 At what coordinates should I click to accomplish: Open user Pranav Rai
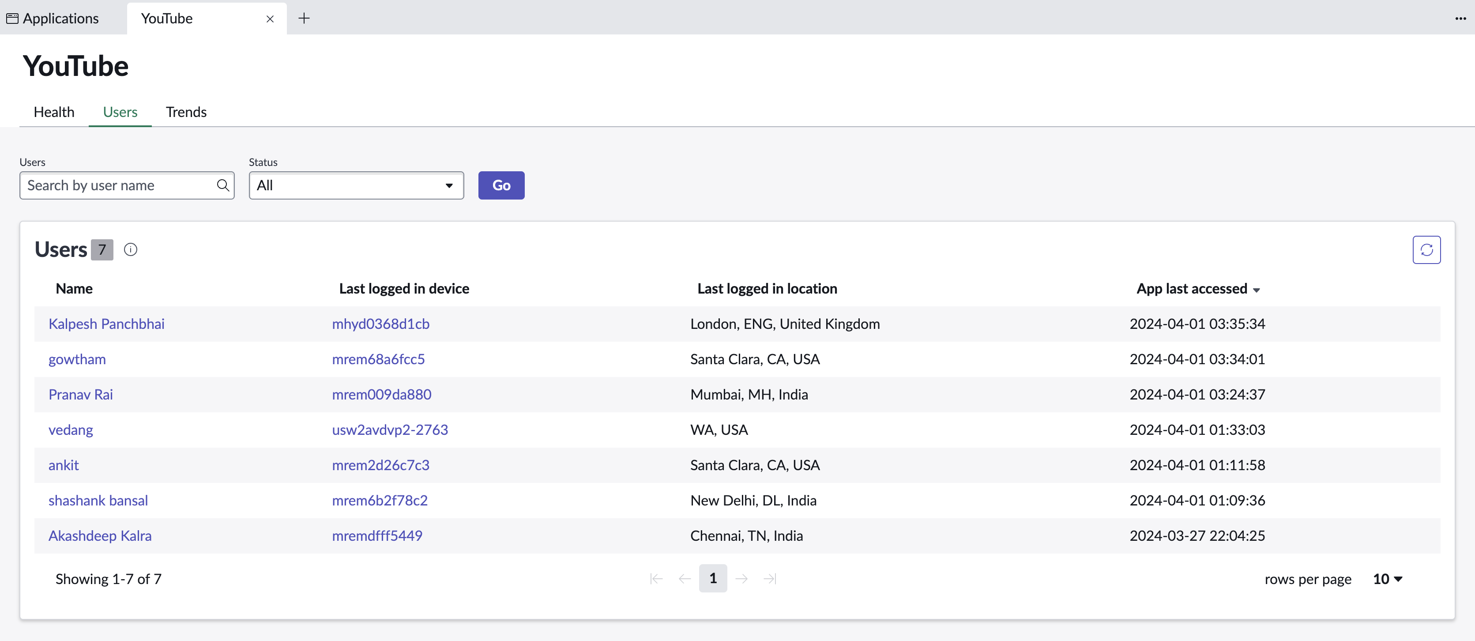tap(81, 395)
